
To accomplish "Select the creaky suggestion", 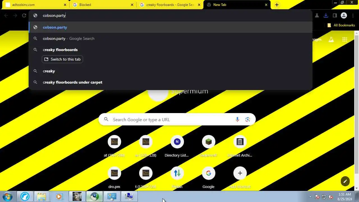I will click(x=171, y=71).
